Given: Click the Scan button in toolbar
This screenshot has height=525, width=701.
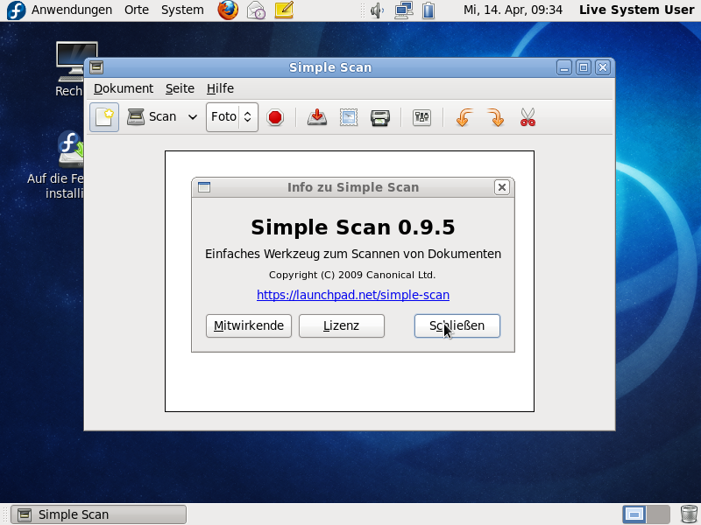Looking at the screenshot, I should point(152,117).
